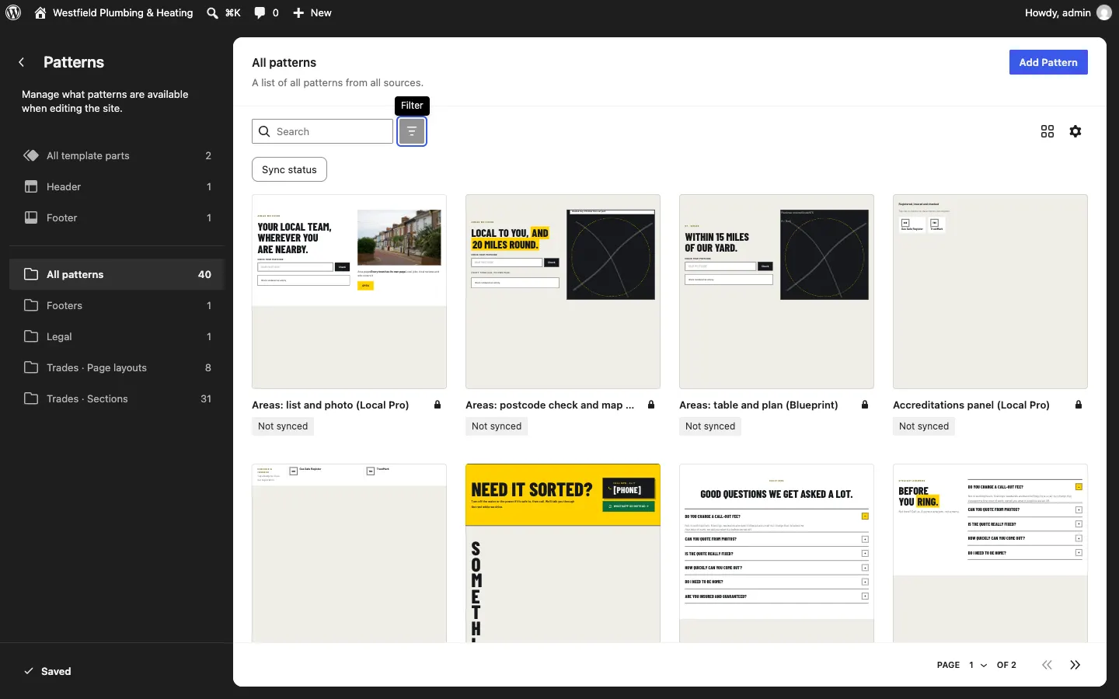
Task: Open the 'Before you ring' pattern thumbnail
Action: [x=990, y=553]
